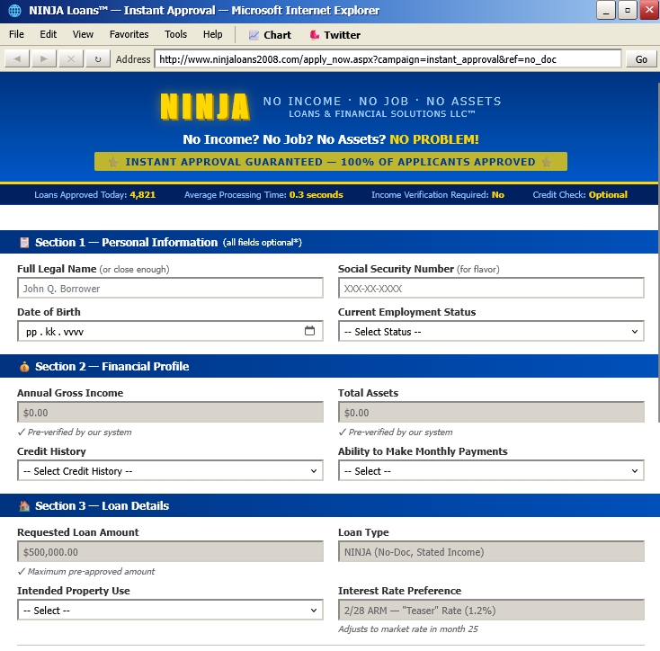This screenshot has width=660, height=651.
Task: Click 'Average Processing Time: 0.3 seconds' text
Action: (x=263, y=195)
